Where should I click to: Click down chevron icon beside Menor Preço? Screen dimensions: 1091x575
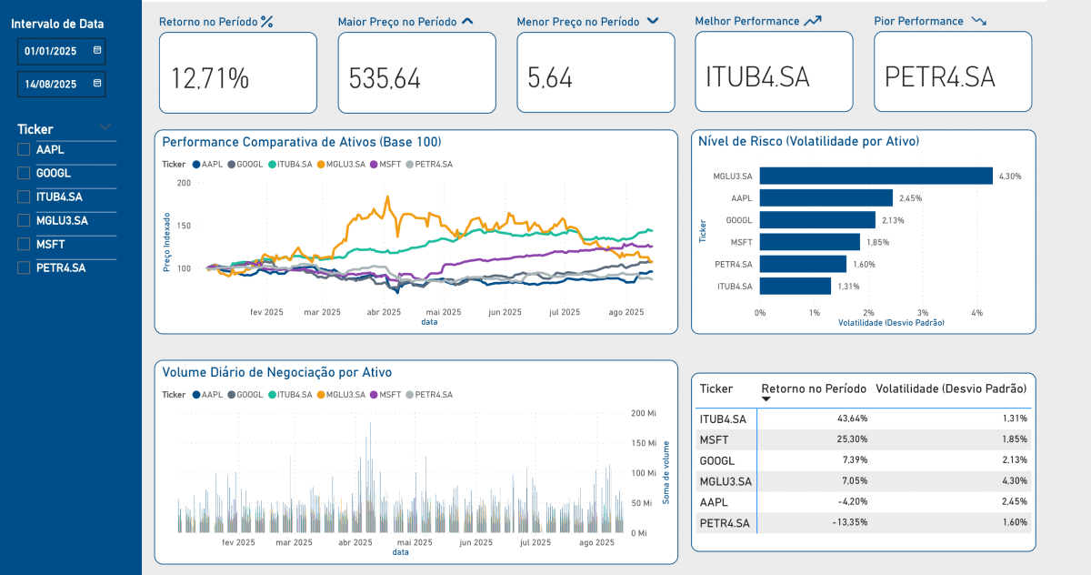tap(652, 21)
